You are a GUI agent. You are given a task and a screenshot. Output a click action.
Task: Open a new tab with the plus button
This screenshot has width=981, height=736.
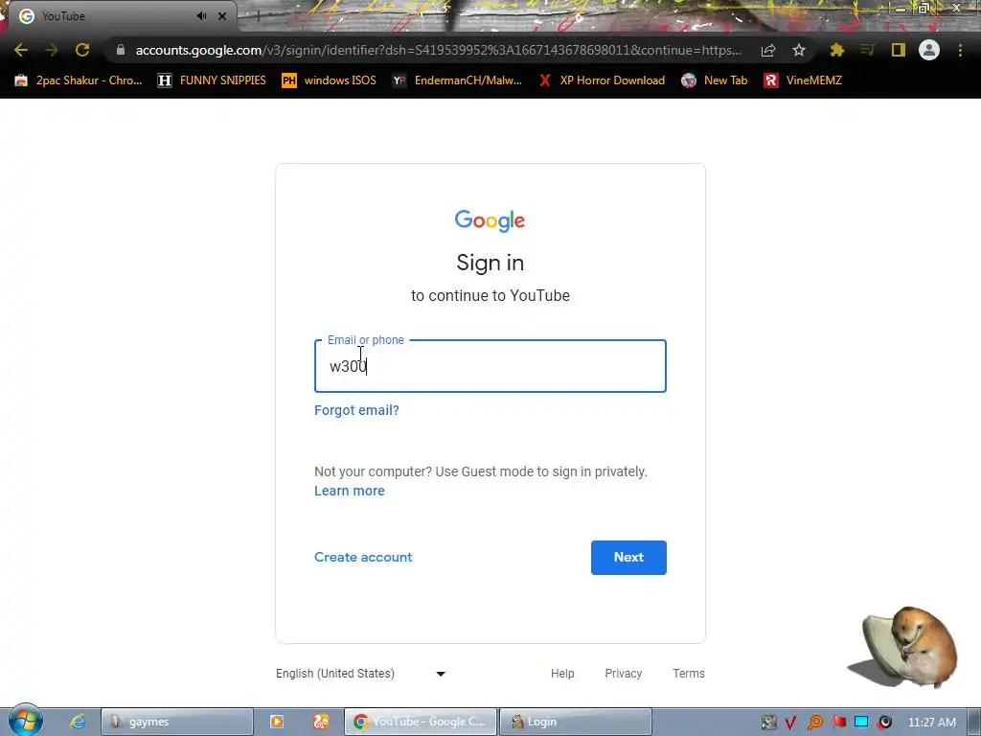[257, 17]
